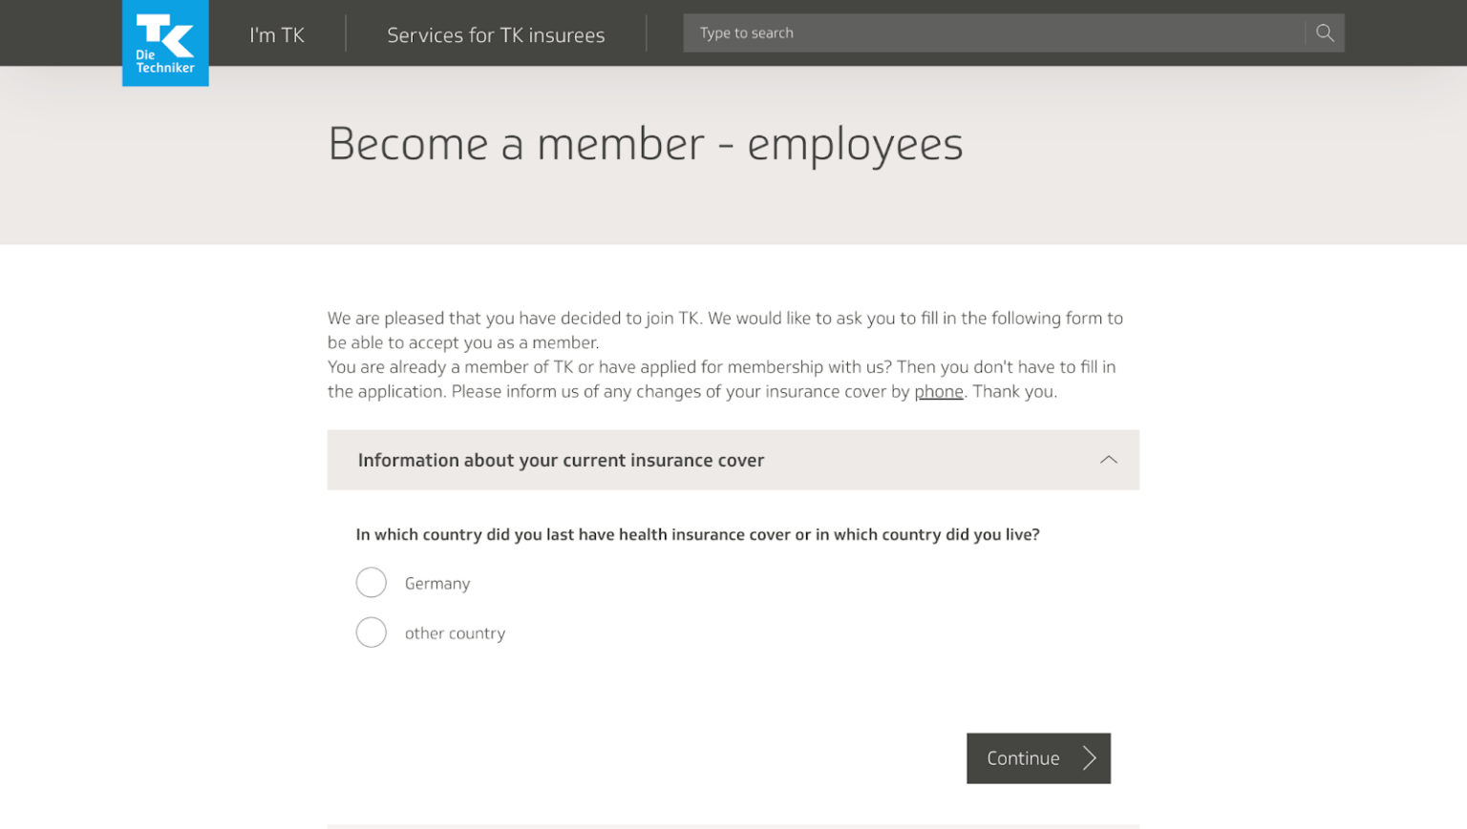Click the "Germany" label next to its radio
1467x829 pixels.
[436, 583]
